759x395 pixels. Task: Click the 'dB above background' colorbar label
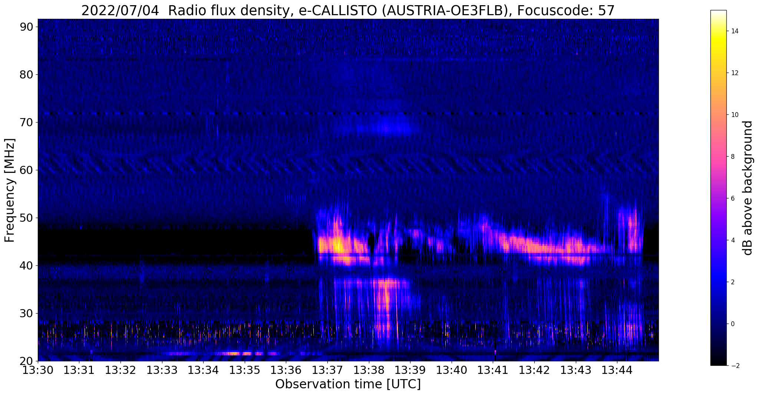tap(748, 188)
